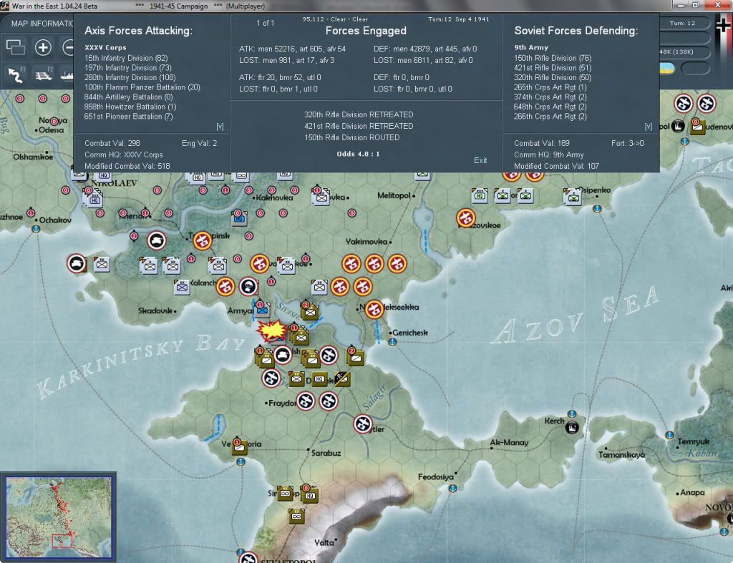
Task: Zoom in with the plus icon
Action: tap(43, 47)
